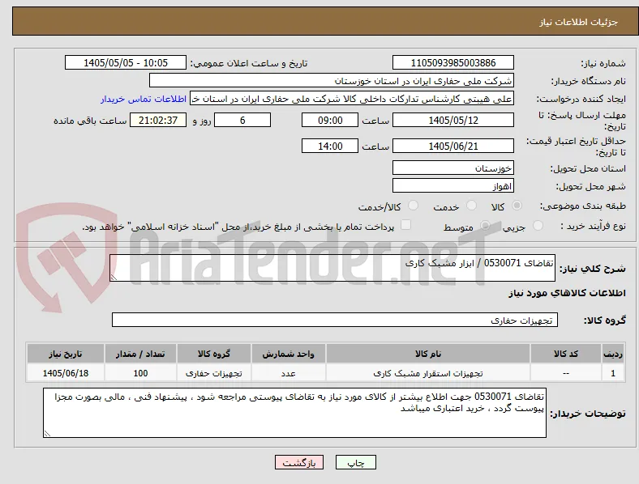Click remaining days field showing 6
The width and height of the screenshot is (639, 484).
(x=242, y=120)
